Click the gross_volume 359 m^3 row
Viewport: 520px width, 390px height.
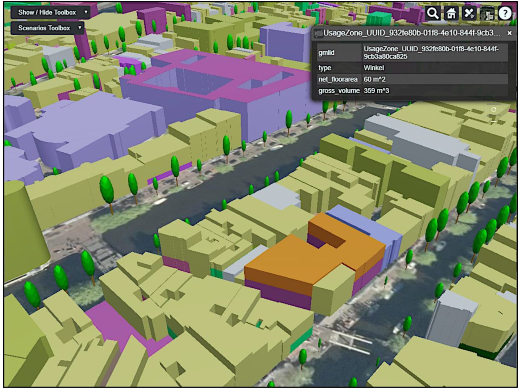pos(411,91)
